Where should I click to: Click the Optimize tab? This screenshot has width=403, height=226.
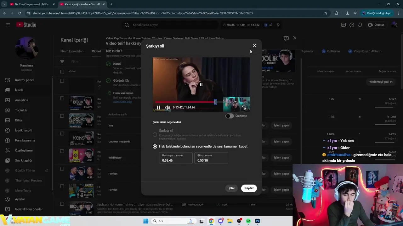[x=331, y=51]
